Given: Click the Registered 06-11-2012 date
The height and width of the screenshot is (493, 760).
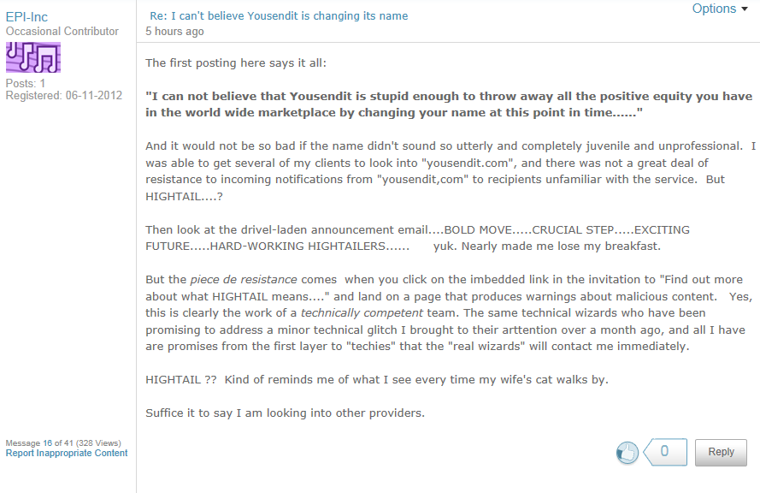Looking at the screenshot, I should (x=64, y=95).
